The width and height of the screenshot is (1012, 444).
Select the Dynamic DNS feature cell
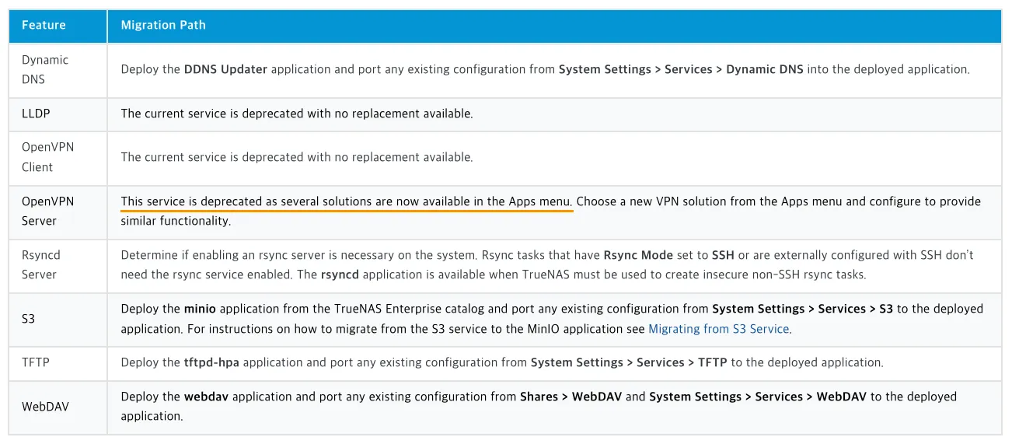45,69
